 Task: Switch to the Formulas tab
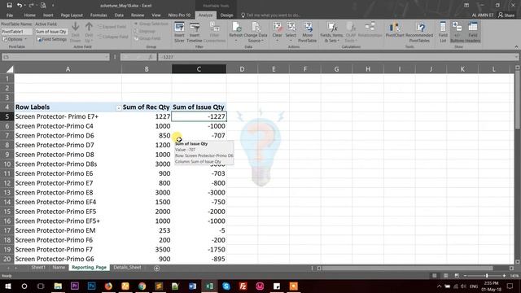coord(99,15)
